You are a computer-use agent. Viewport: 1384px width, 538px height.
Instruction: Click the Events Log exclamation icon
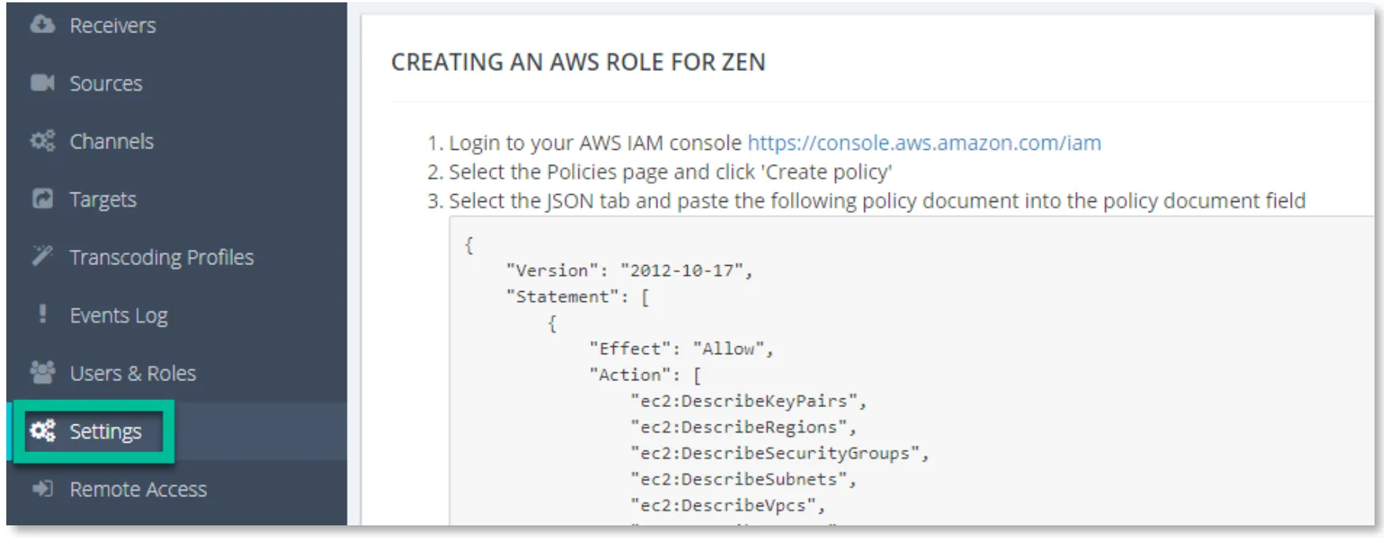pos(43,314)
